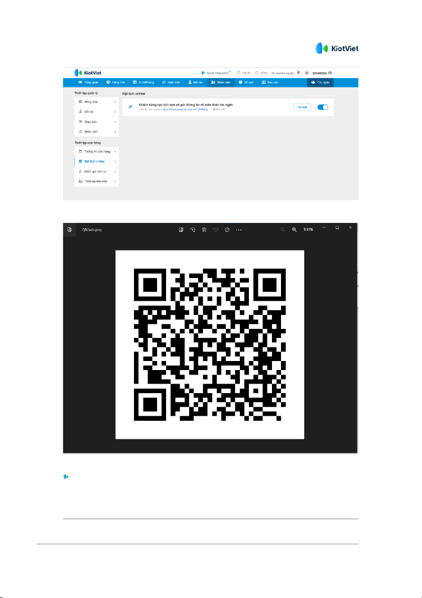Screen dimensions: 422x598
Task: Open the three-dot more options menu
Action: pyautogui.click(x=239, y=229)
